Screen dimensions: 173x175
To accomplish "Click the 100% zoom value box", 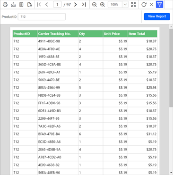I will tap(115, 5).
